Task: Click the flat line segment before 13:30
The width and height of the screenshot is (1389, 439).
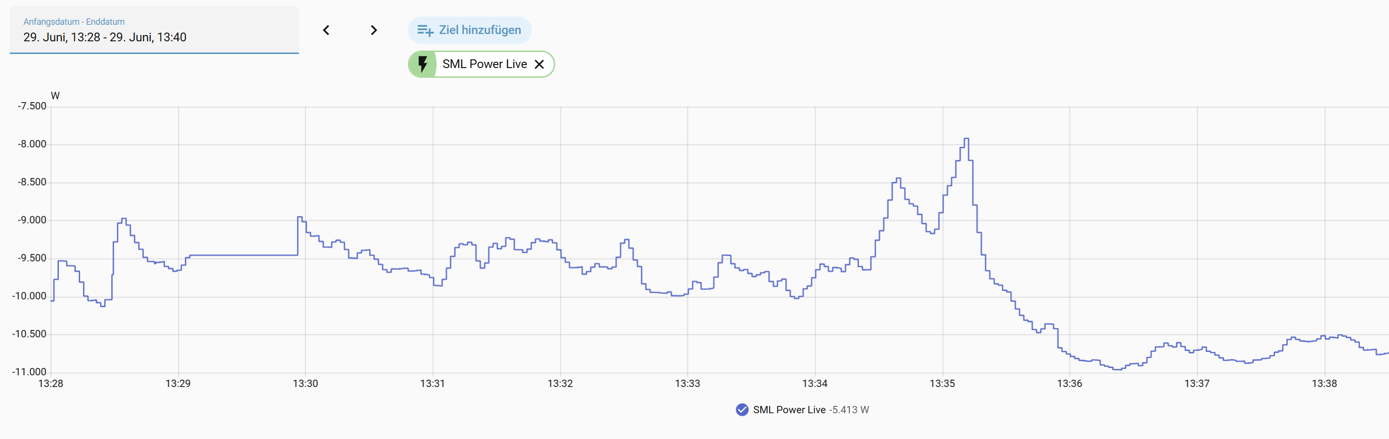Action: [244, 255]
